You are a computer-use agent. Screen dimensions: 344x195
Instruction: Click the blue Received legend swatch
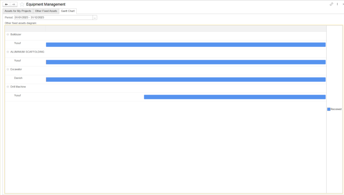point(329,109)
